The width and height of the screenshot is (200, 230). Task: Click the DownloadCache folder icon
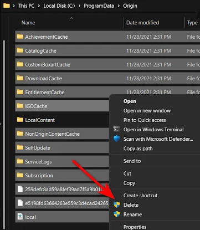(x=20, y=78)
